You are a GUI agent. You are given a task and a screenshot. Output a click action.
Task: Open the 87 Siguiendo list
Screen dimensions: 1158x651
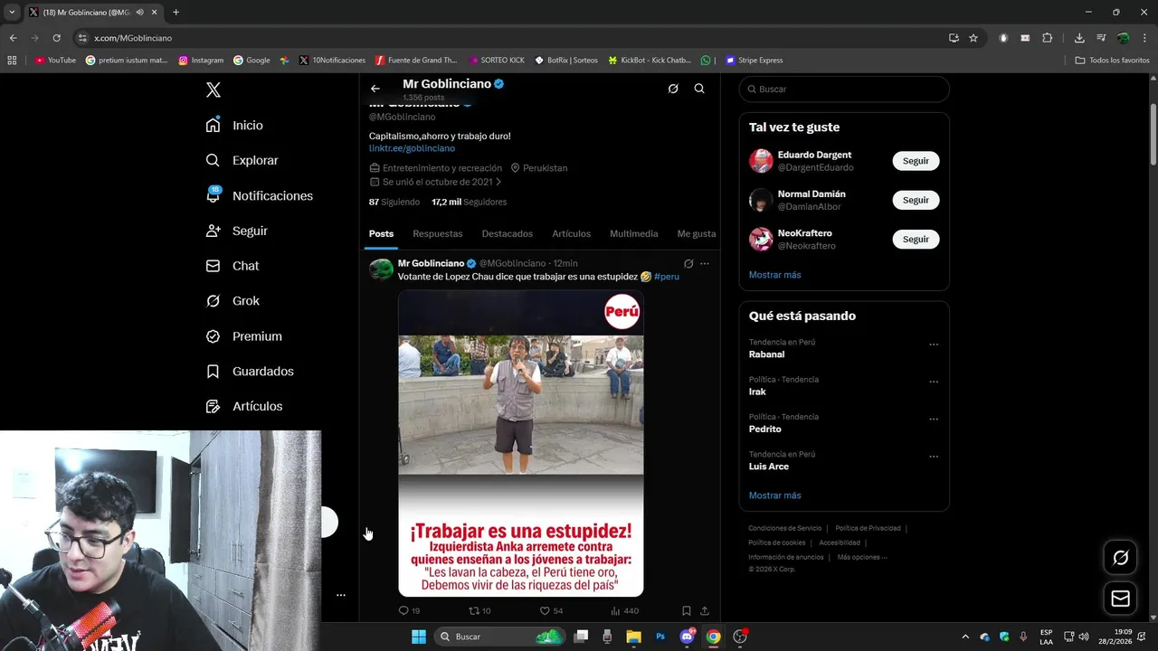click(x=394, y=203)
